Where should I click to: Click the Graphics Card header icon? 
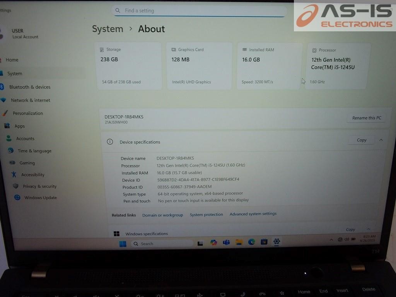174,49
